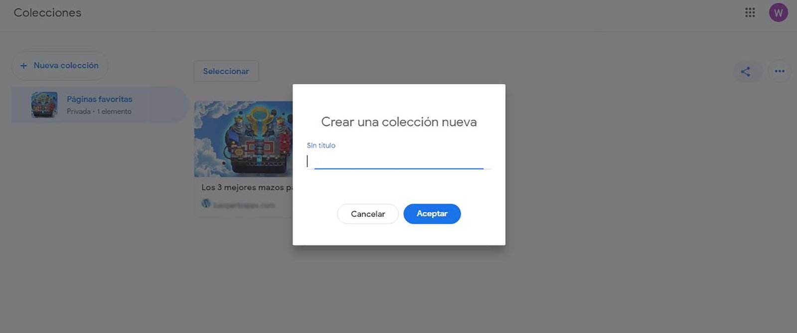Open the Google apps grid icon
The height and width of the screenshot is (333, 797).
(x=750, y=12)
